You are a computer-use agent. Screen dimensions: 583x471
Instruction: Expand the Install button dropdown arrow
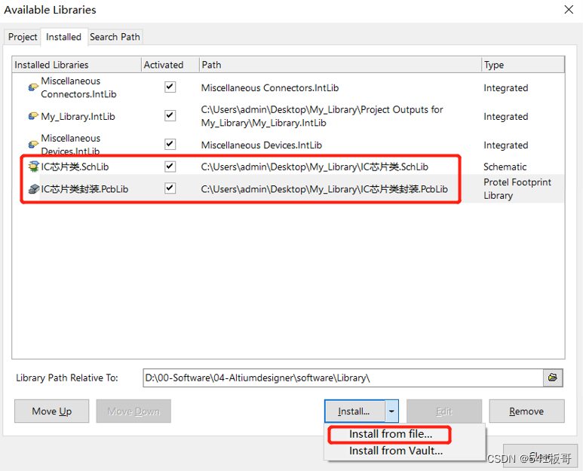(391, 411)
